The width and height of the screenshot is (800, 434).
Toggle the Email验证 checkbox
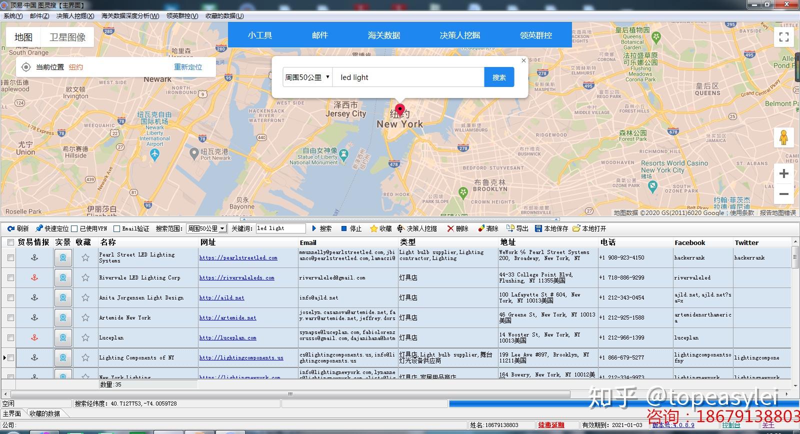[x=117, y=228]
